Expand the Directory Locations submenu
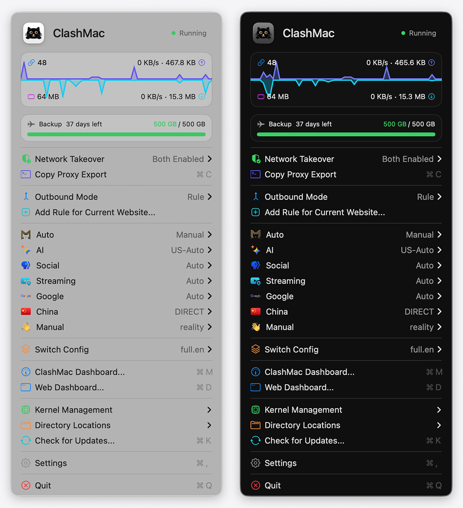The image size is (463, 508). pyautogui.click(x=210, y=425)
